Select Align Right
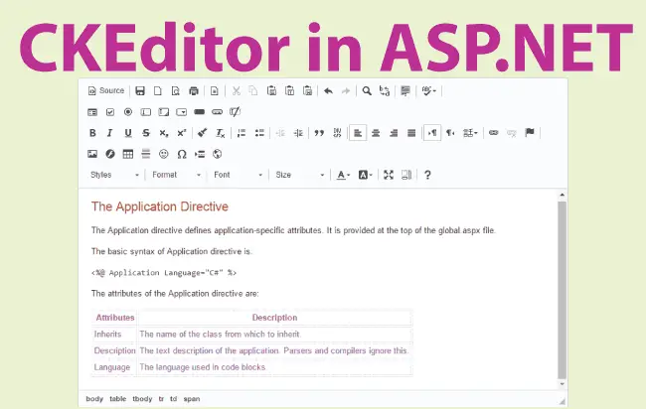The image size is (646, 409). coord(394,133)
